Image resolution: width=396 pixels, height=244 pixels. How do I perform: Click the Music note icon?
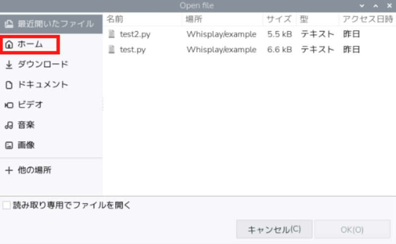click(8, 126)
